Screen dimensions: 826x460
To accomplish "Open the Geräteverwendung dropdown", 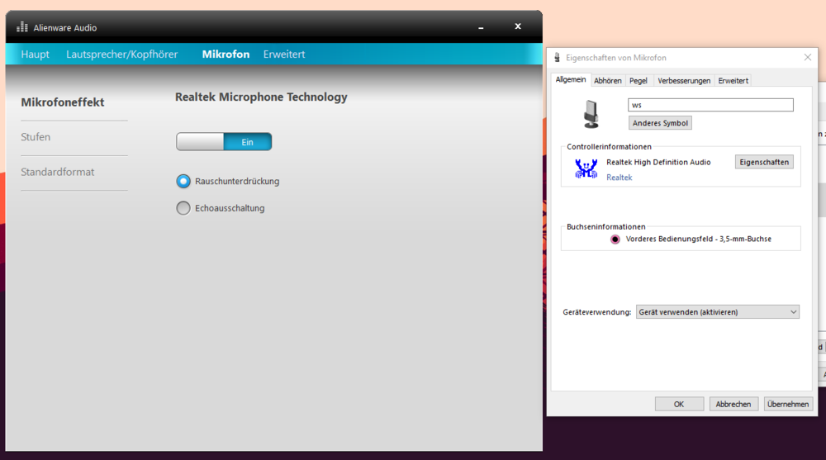I will point(717,312).
